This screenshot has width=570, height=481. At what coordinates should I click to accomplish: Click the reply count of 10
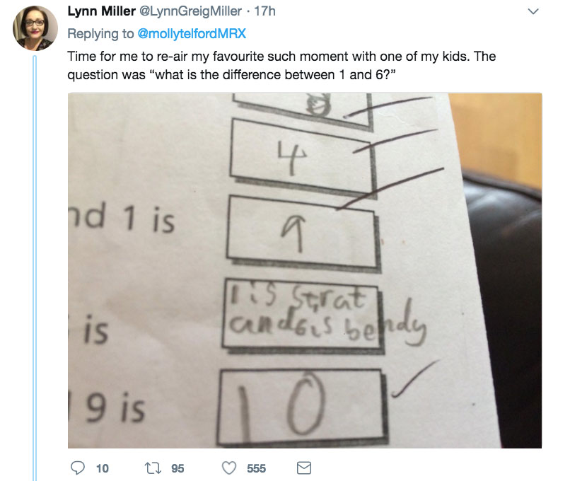click(x=103, y=468)
